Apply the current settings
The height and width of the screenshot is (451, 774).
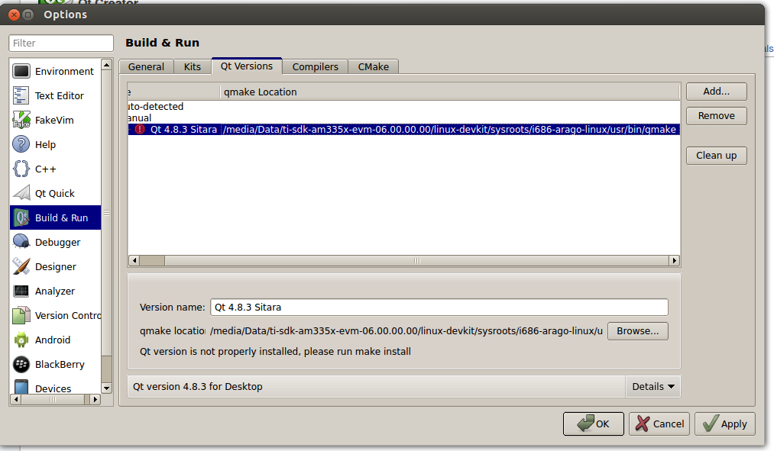[725, 424]
